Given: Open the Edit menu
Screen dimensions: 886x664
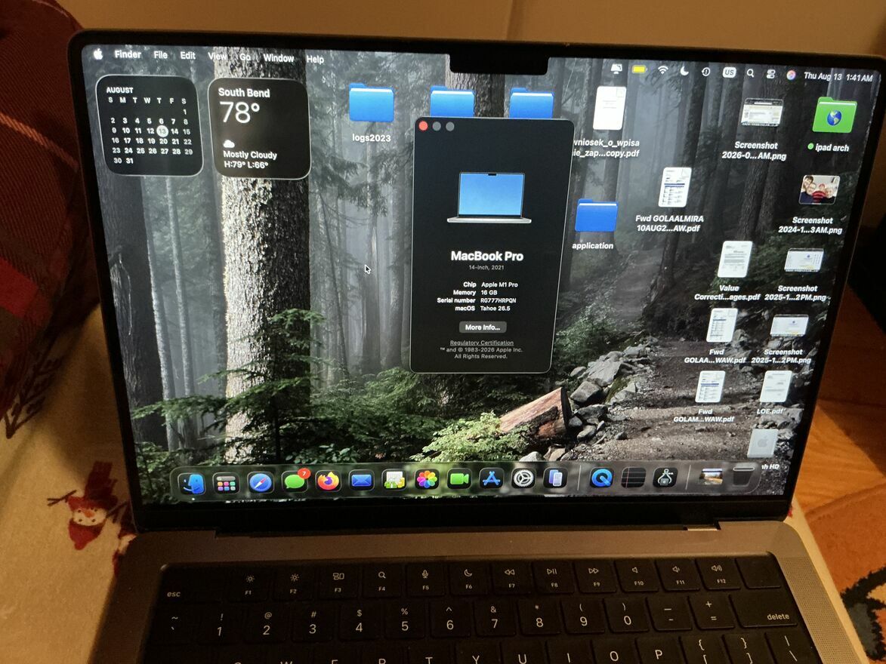Looking at the screenshot, I should [x=187, y=55].
